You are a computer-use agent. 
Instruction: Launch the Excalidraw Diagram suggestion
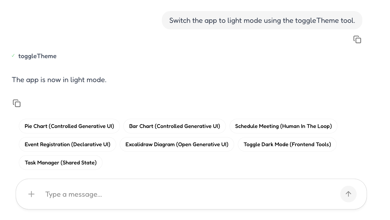click(177, 144)
